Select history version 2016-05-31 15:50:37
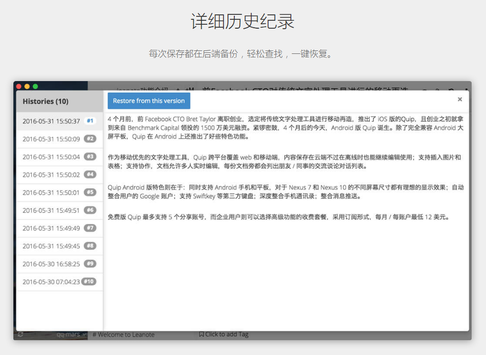Screen dimensions: 486x355 pos(51,121)
